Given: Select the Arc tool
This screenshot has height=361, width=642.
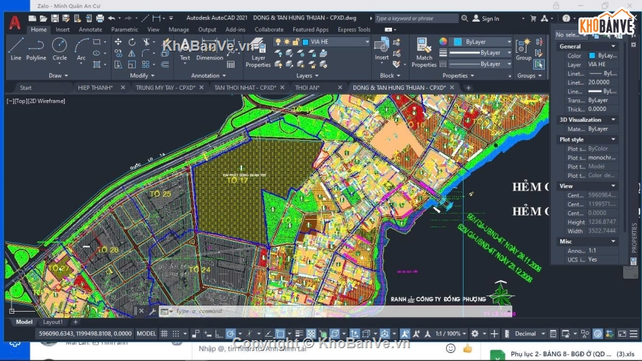Looking at the screenshot, I should (x=81, y=49).
